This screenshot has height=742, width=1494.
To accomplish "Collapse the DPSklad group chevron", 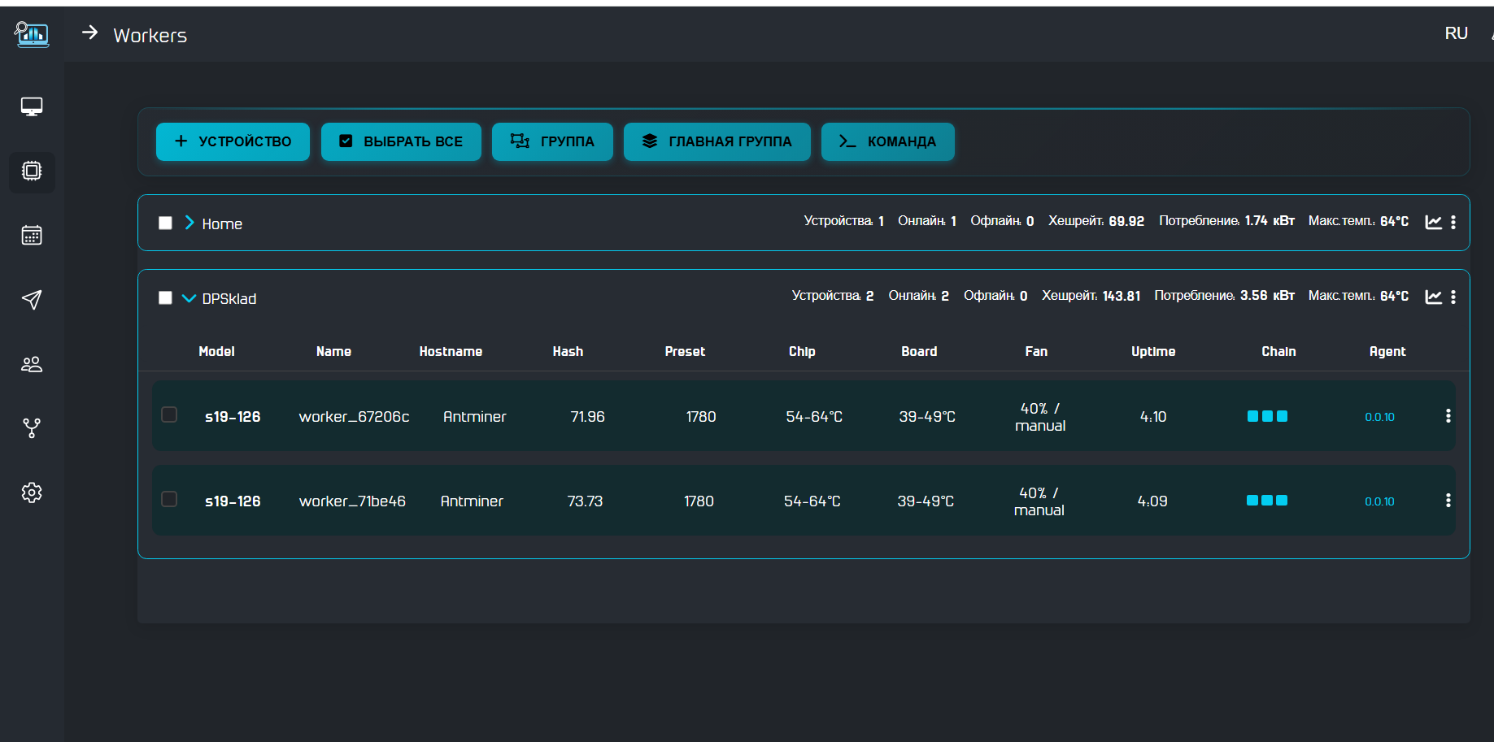I will 189,298.
